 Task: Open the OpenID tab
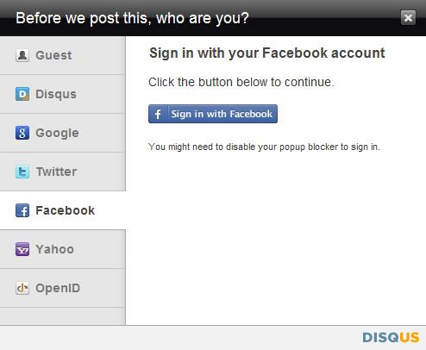tap(63, 288)
